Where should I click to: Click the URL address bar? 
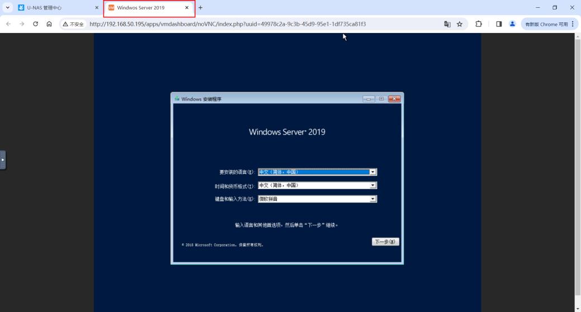coord(228,24)
